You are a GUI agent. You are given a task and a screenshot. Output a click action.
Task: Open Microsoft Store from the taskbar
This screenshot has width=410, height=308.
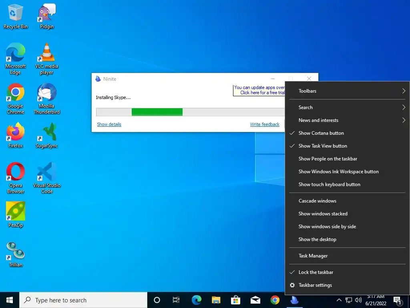pyautogui.click(x=235, y=300)
